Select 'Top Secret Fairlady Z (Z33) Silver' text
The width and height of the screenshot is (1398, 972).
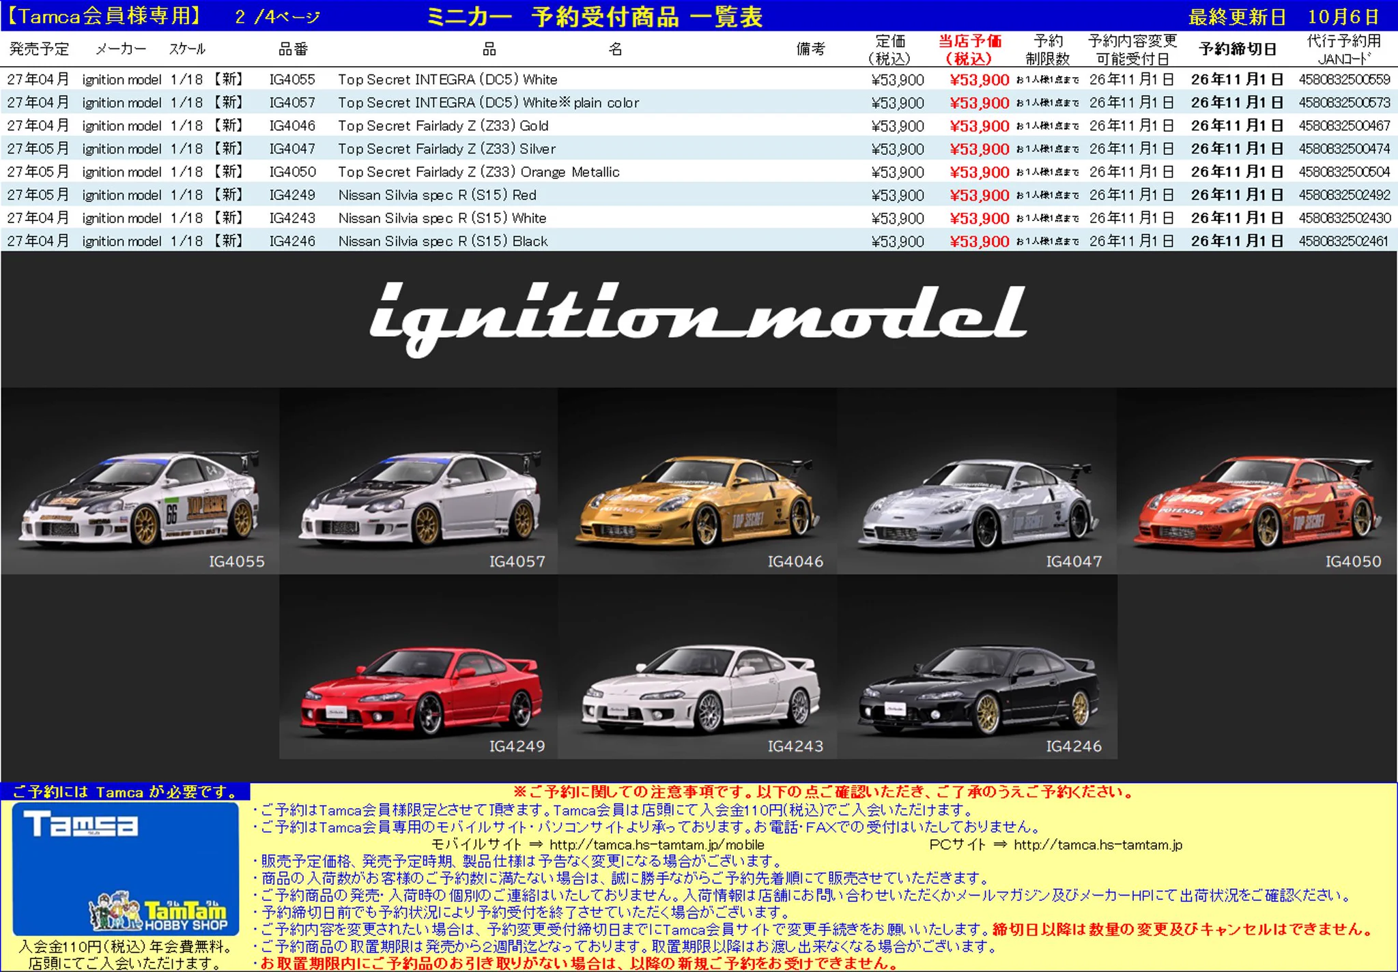446,149
